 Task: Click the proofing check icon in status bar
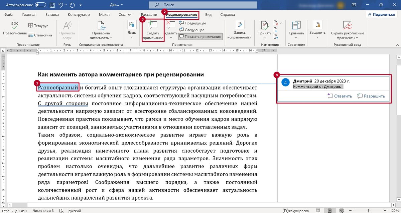(x=61, y=211)
